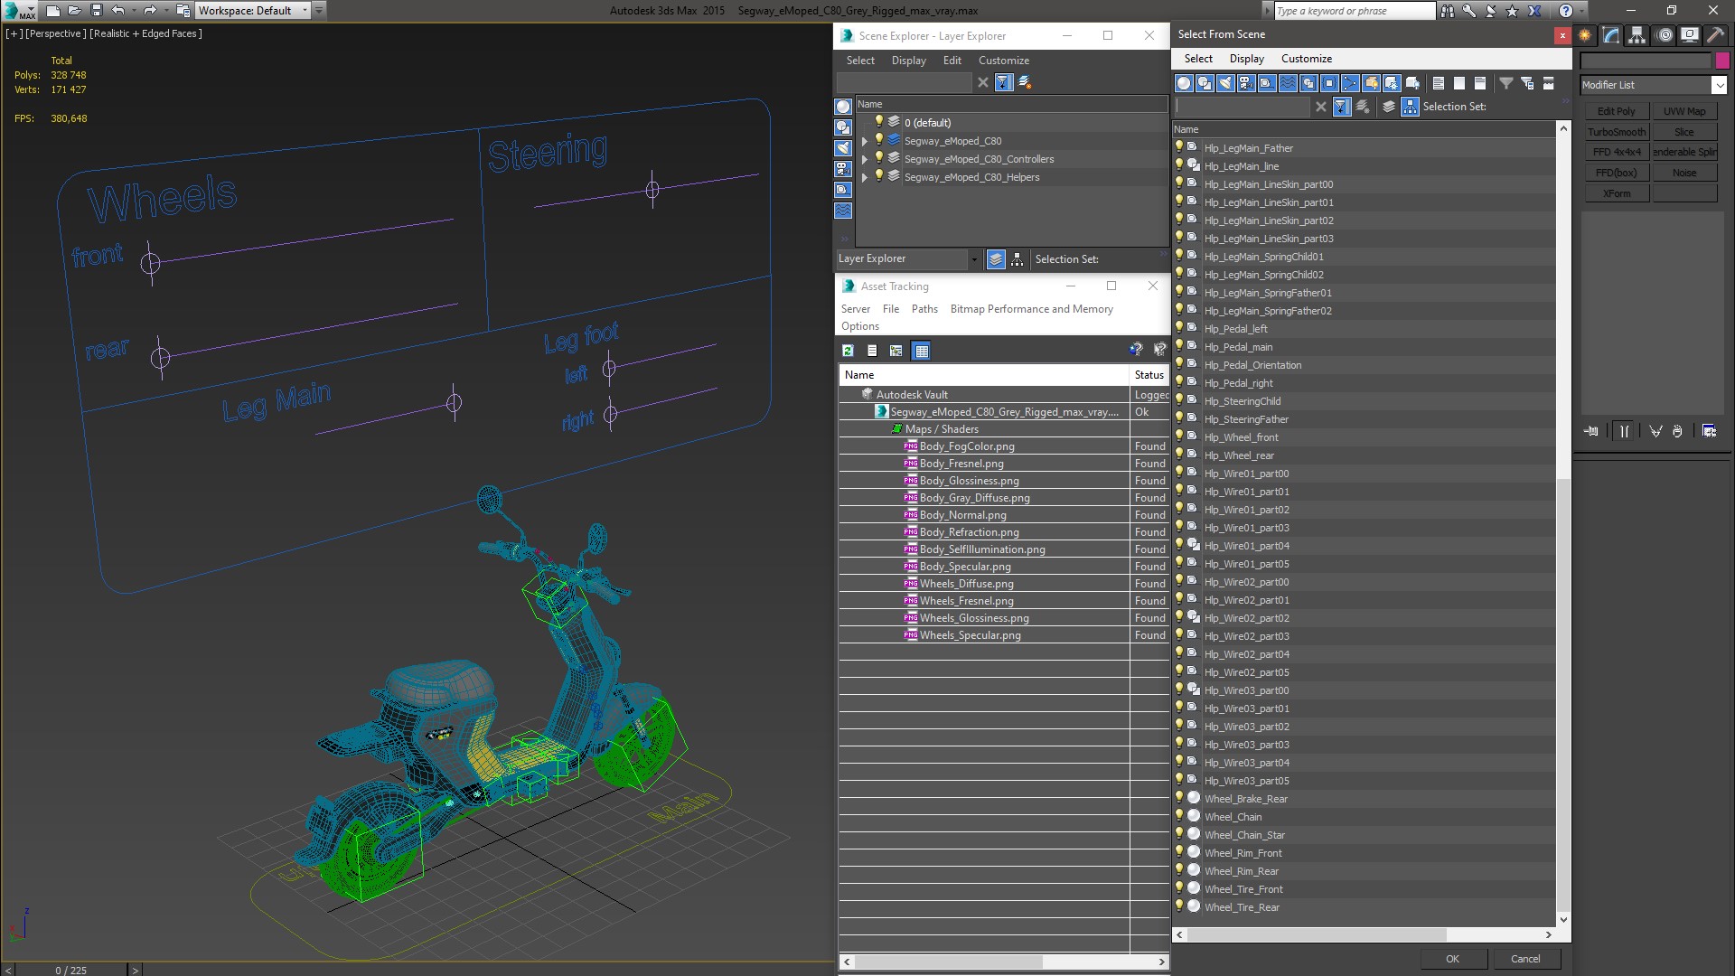Click the Asset Tracking Server menu

[854, 309]
